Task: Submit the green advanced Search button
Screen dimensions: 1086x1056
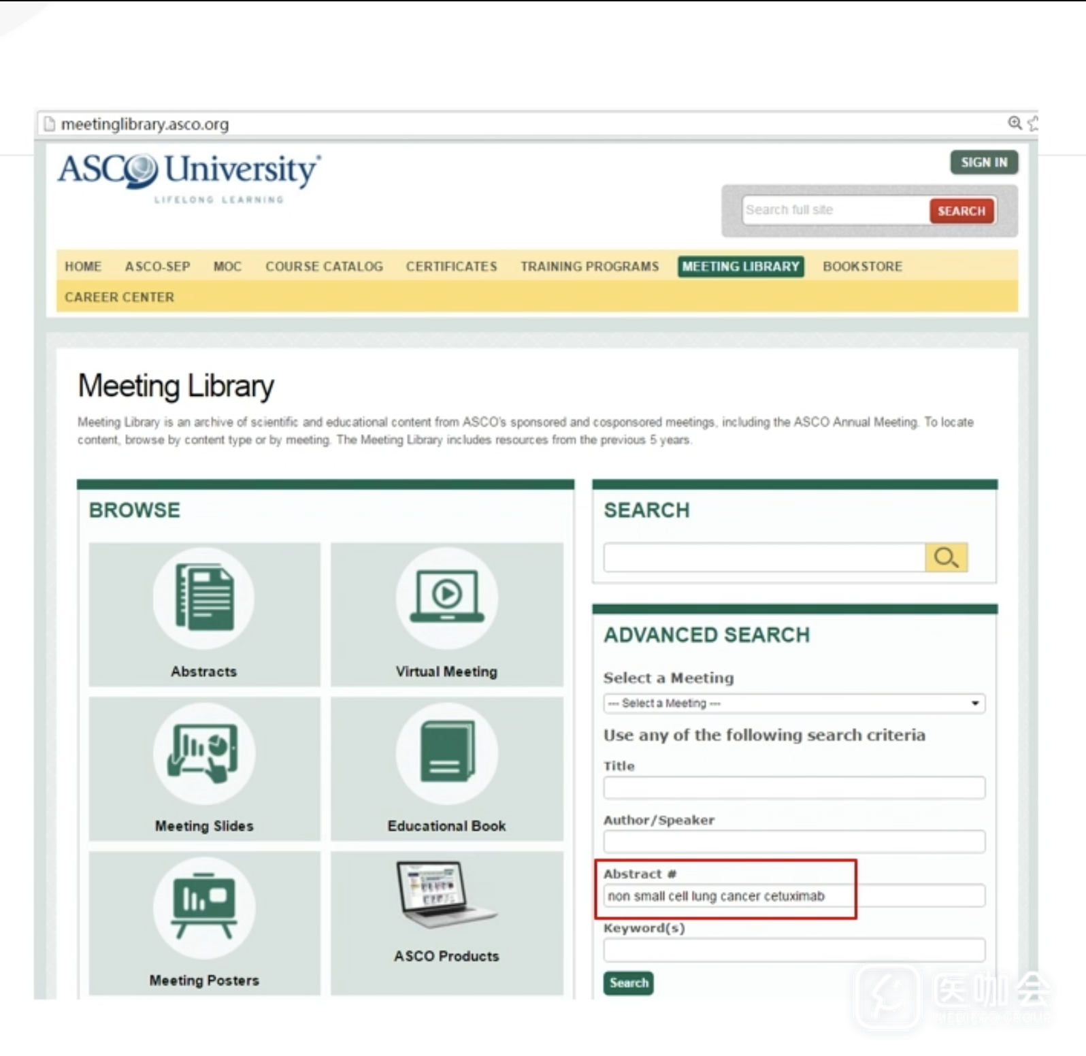Action: 628,983
